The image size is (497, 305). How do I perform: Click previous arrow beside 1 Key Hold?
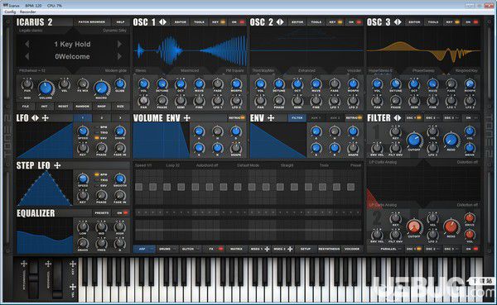tap(27, 44)
